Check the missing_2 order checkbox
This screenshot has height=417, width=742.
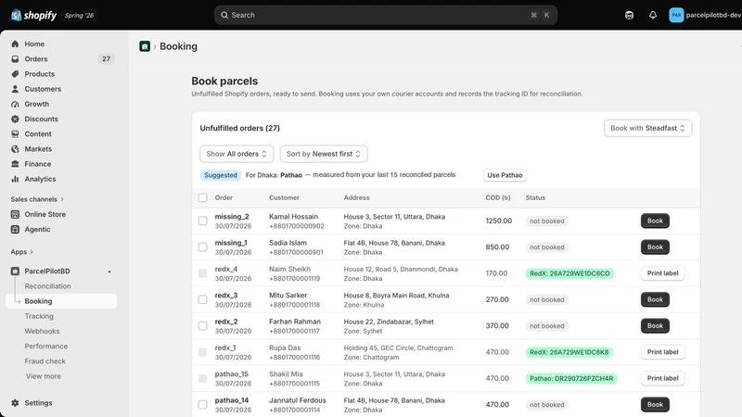(202, 221)
